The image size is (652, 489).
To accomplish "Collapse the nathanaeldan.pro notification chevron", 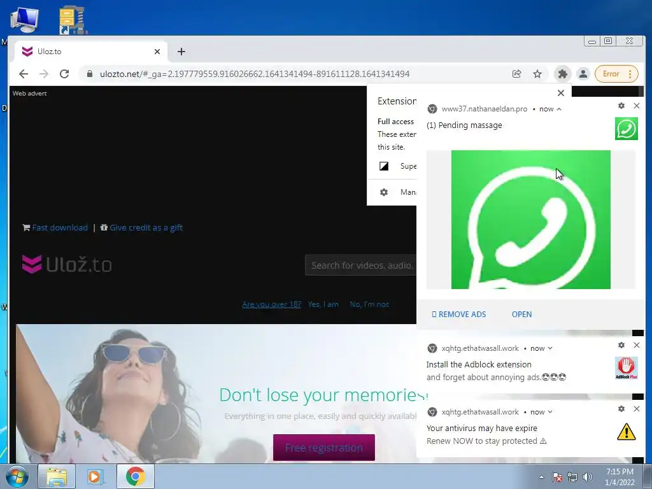I will [x=559, y=109].
